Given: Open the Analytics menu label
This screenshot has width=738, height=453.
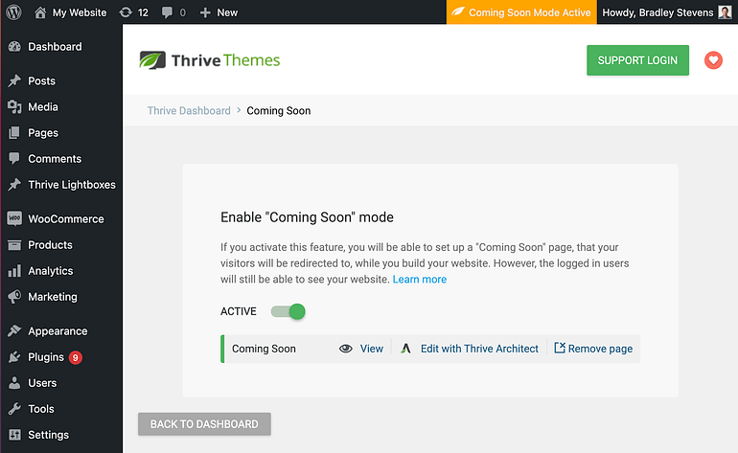Looking at the screenshot, I should click(51, 271).
